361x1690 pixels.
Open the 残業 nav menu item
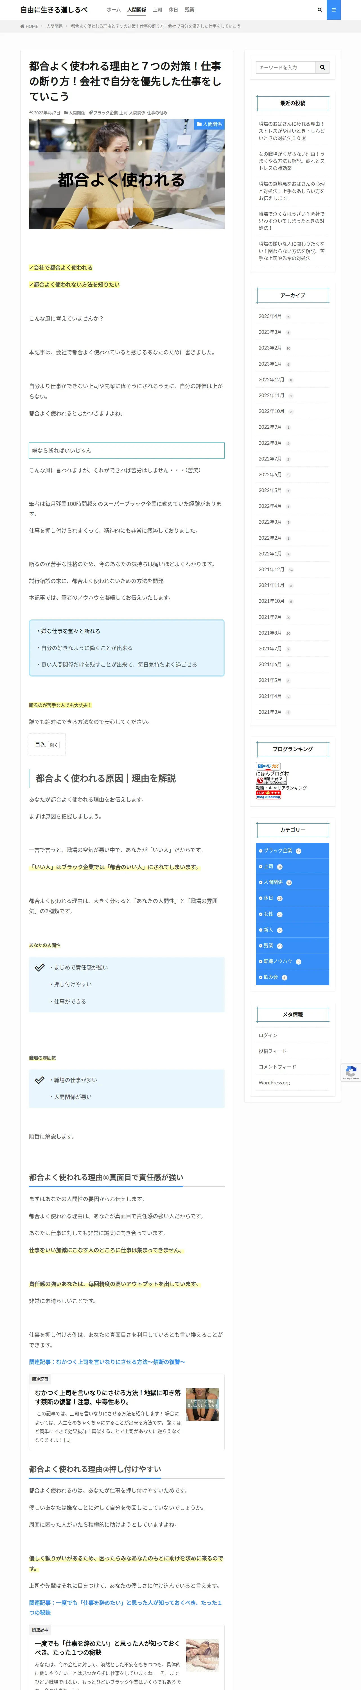[189, 10]
